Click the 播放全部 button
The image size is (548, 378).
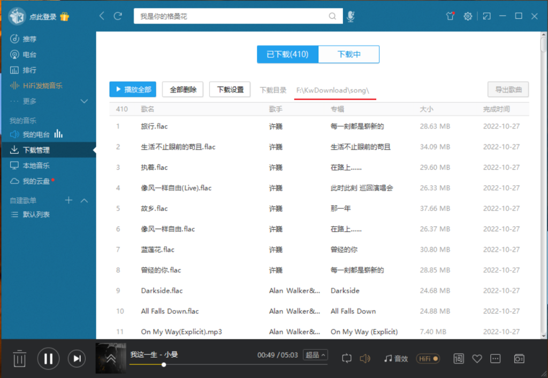tap(133, 89)
